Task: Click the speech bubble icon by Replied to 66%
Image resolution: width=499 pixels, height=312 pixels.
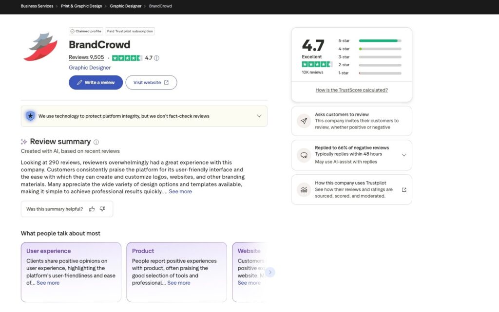Action: pos(304,155)
